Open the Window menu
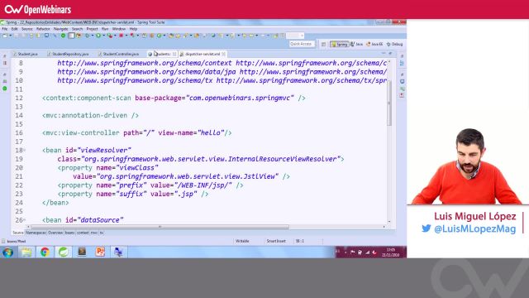Screen dimensions: 529x298 coord(119,29)
